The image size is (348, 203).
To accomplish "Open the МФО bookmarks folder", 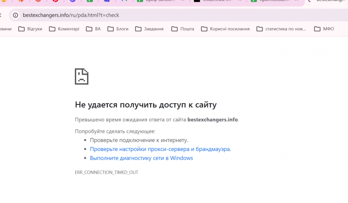I will (324, 29).
